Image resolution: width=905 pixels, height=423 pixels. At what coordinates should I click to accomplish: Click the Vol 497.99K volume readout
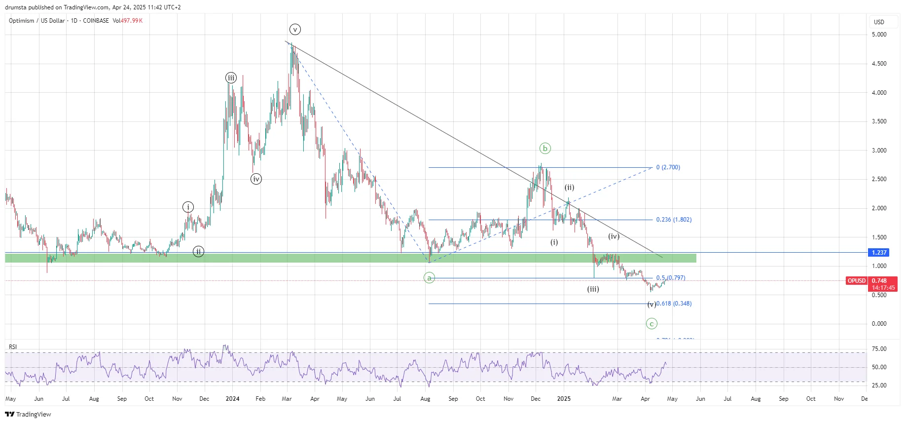[x=127, y=21]
